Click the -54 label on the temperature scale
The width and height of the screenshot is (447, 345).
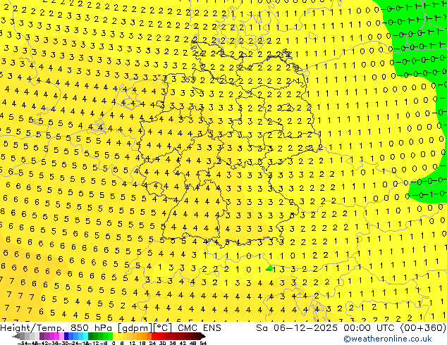tap(23, 343)
